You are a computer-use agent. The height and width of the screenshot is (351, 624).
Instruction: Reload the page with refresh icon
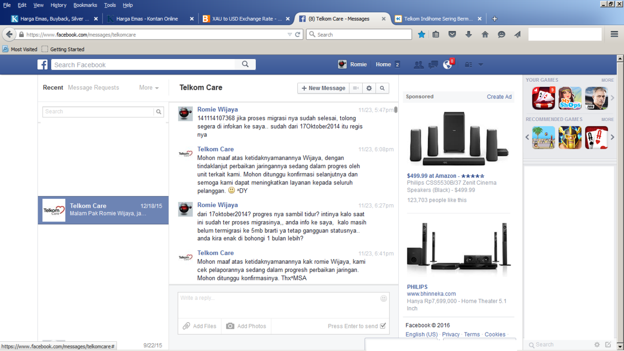tap(298, 35)
